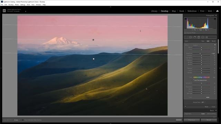Select Brush mask mode
The width and height of the screenshot is (221, 124).
214,41
